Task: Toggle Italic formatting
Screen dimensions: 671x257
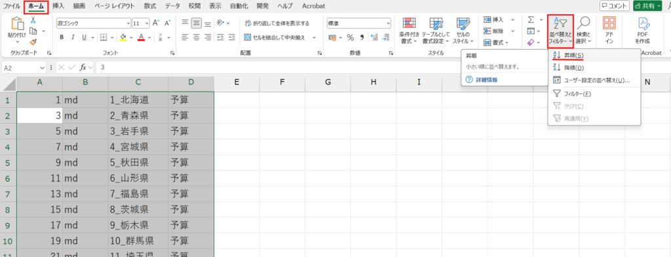Action: point(73,37)
